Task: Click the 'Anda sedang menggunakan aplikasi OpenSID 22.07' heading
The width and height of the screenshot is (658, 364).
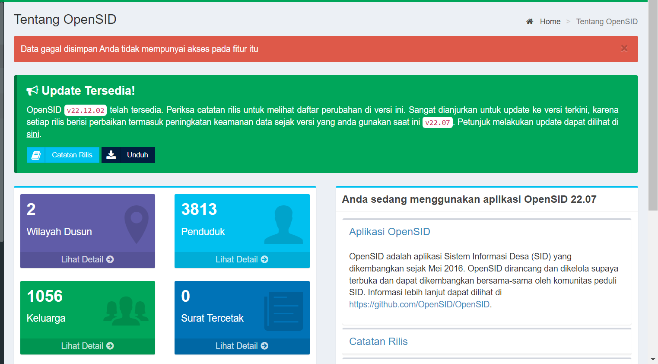Action: (469, 199)
